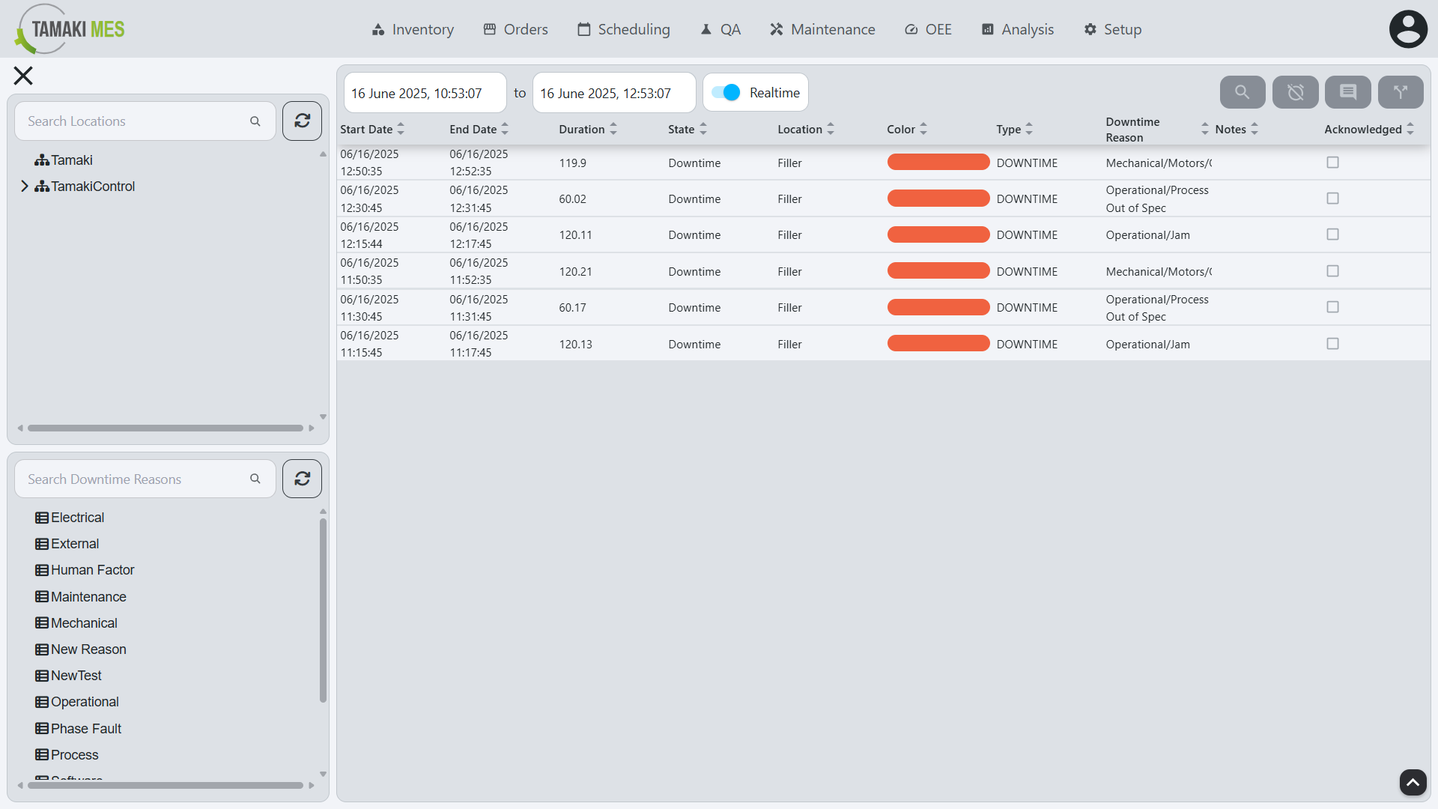
Task: Click the branch/split icon in the toolbar
Action: [x=1401, y=92]
